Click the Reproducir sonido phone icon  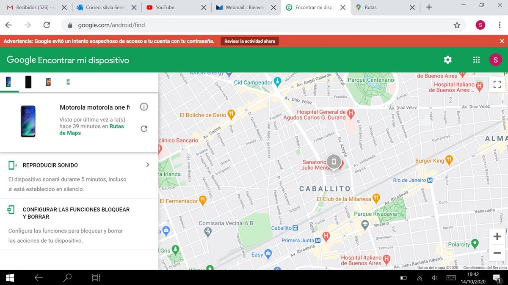tap(12, 165)
